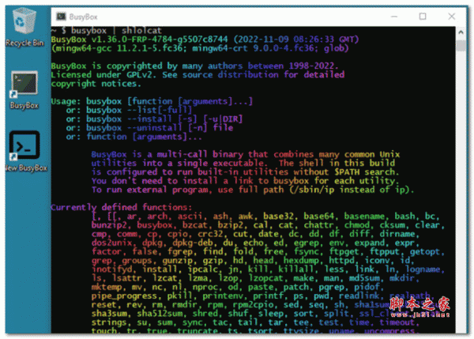The width and height of the screenshot is (474, 339).
Task: Click the 'dos2unix' function name
Action: 111,243
